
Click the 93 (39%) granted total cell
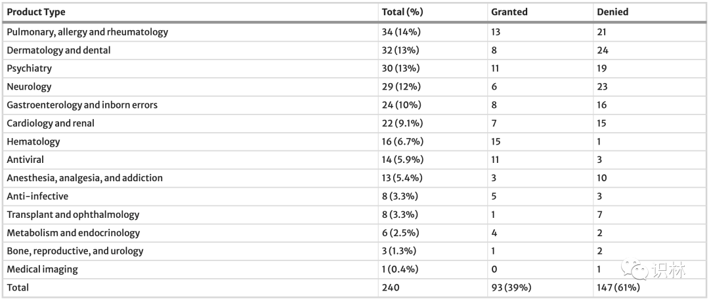click(511, 287)
